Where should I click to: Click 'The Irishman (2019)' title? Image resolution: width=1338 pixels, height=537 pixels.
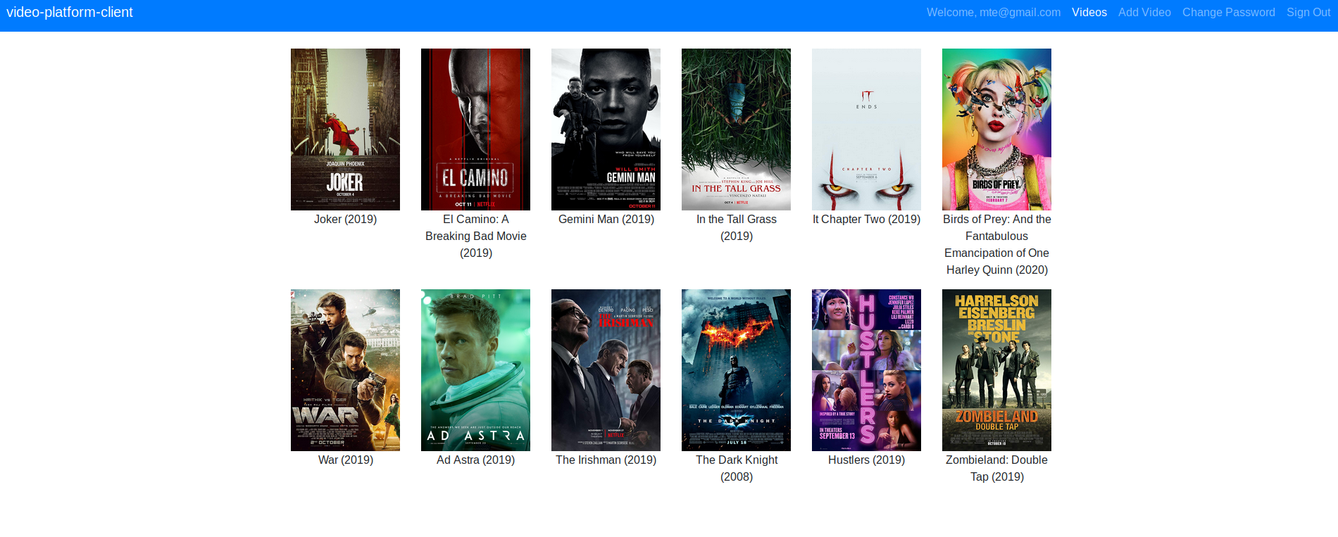(x=606, y=460)
